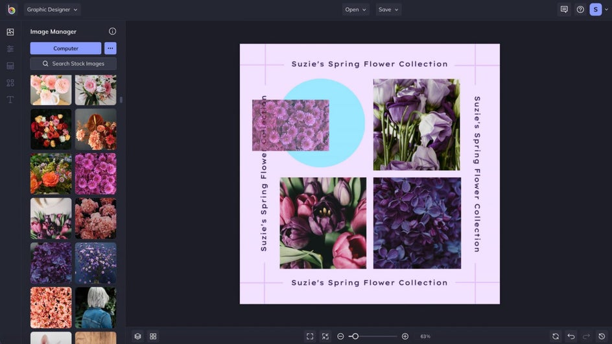The height and width of the screenshot is (344, 612).
Task: Click the image panel scrollbar handle
Action: (x=121, y=100)
